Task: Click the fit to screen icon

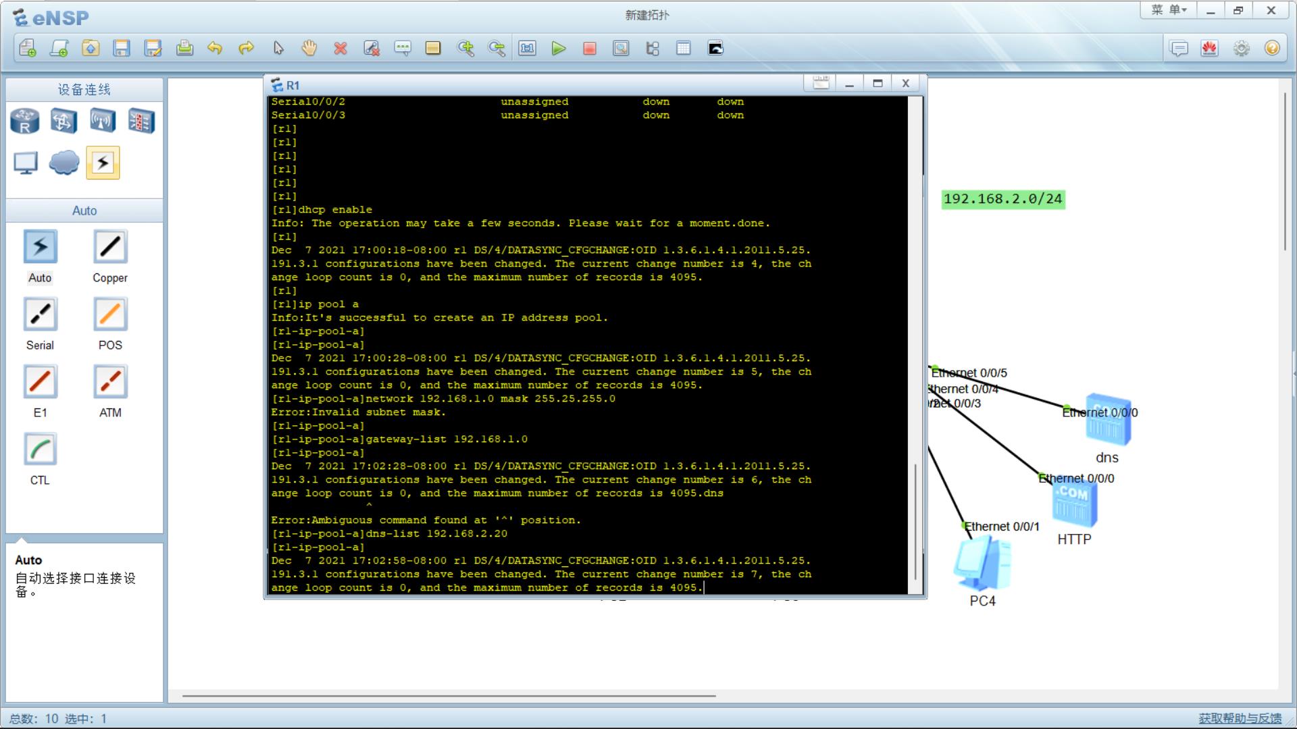Action: coord(528,48)
